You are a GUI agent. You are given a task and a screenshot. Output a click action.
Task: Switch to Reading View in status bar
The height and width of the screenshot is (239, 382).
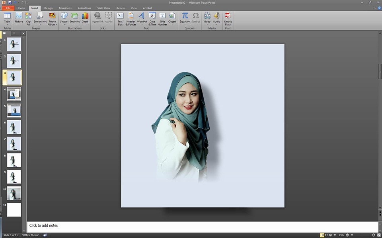331,235
